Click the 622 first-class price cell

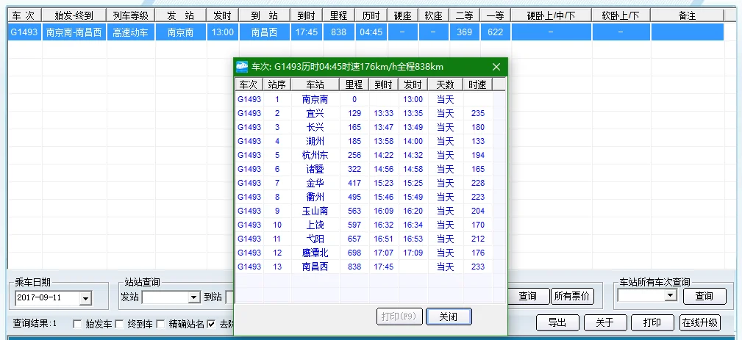[x=496, y=32]
